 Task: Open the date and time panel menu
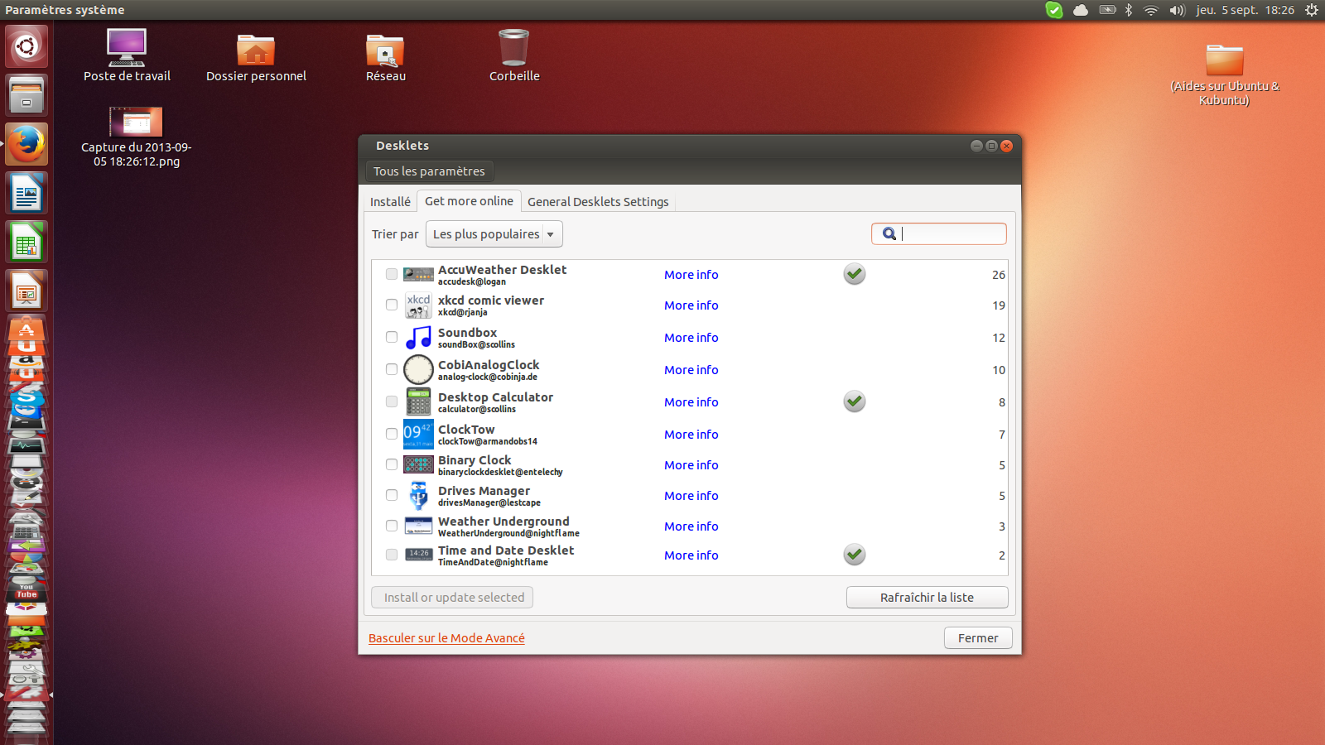tap(1245, 10)
